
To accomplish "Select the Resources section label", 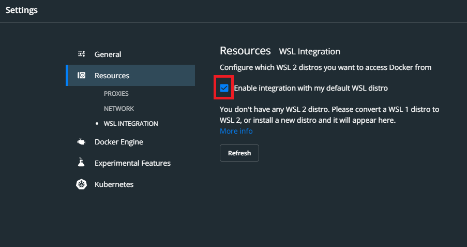I will click(x=112, y=76).
